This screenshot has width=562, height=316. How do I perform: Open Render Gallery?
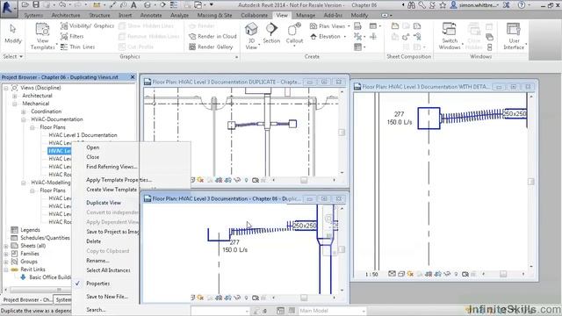211,47
